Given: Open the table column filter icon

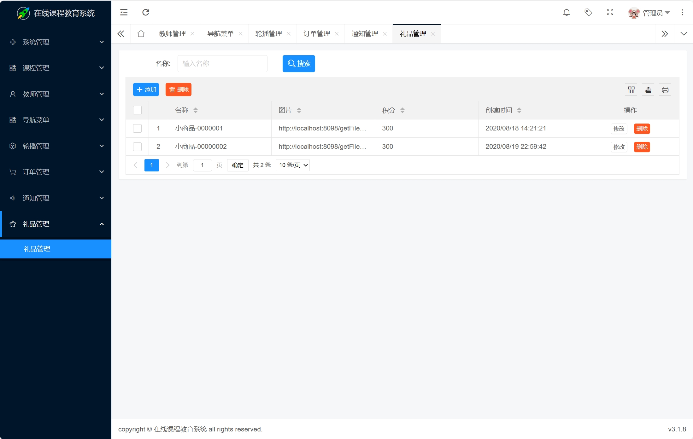Looking at the screenshot, I should coord(631,90).
